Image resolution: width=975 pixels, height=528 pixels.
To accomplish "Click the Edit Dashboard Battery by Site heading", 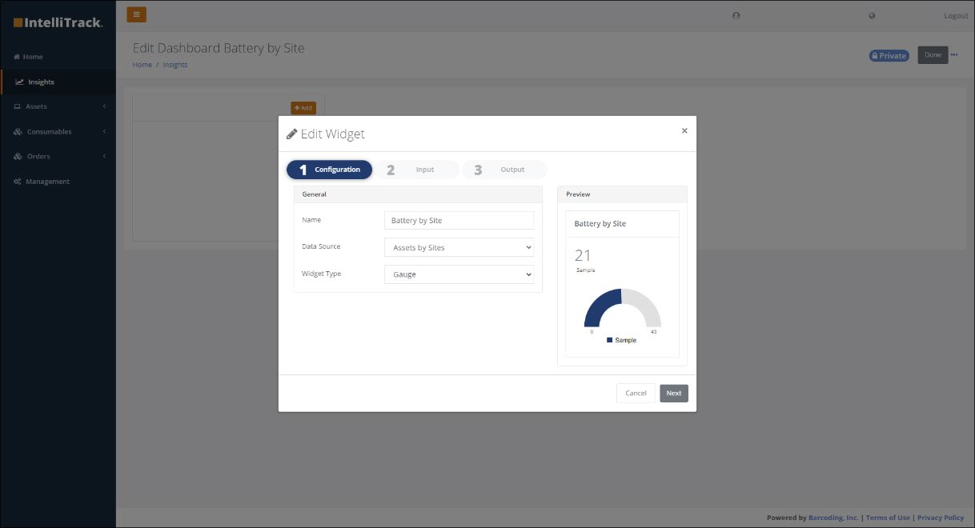I will [x=219, y=48].
